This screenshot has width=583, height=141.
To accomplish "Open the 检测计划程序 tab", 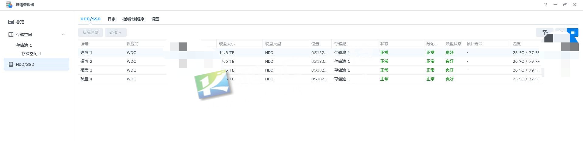I will (133, 19).
